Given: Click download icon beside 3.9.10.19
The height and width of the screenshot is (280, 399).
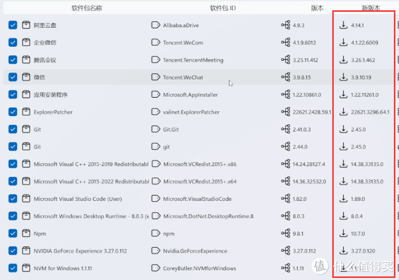Looking at the screenshot, I should coord(344,77).
